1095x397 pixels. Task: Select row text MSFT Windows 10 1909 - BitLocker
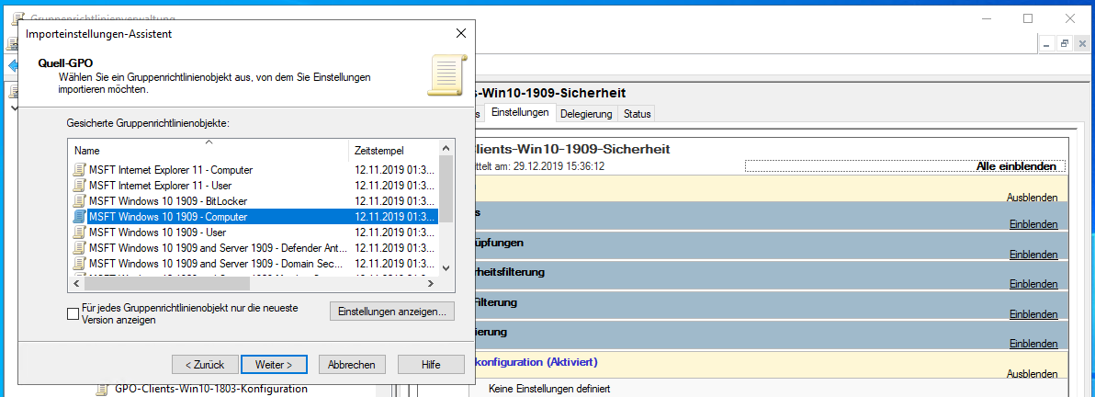(168, 200)
